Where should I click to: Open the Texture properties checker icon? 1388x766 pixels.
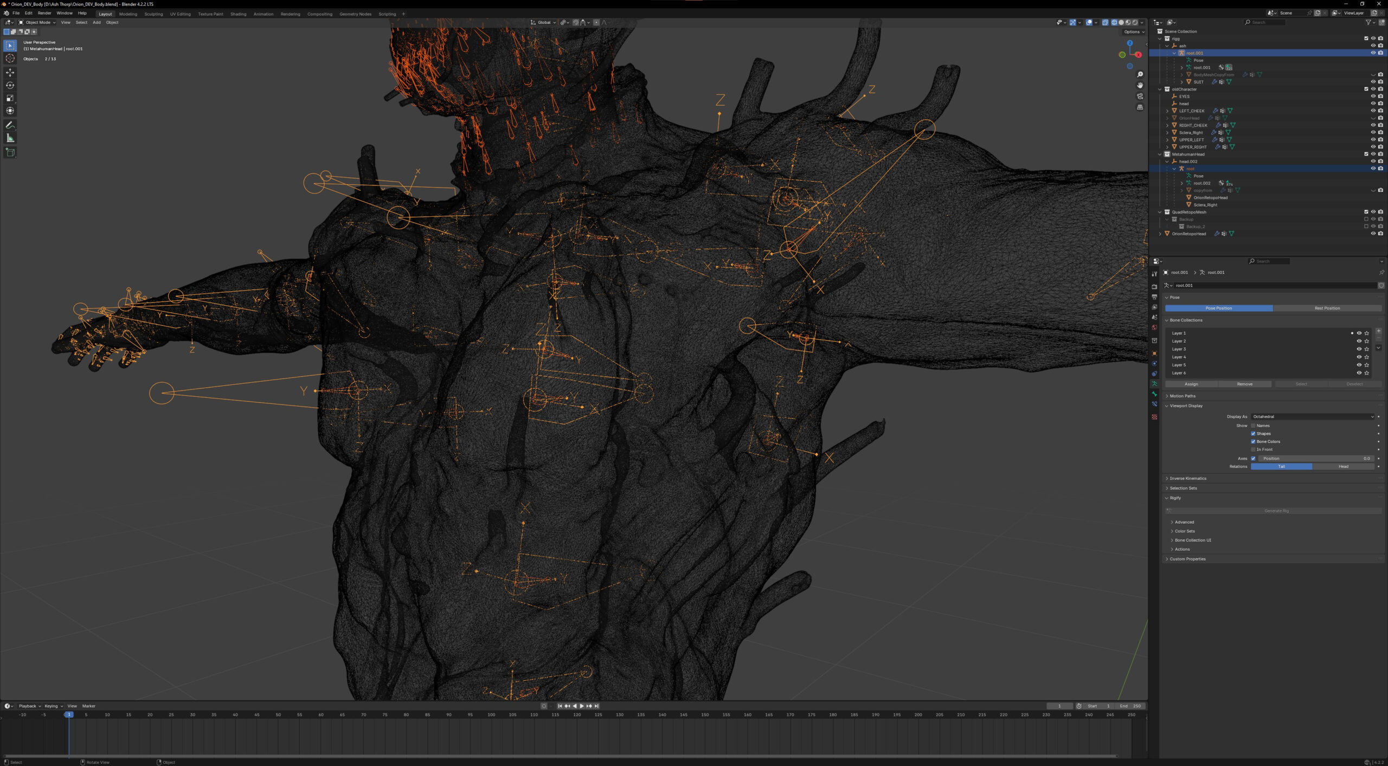click(1154, 417)
